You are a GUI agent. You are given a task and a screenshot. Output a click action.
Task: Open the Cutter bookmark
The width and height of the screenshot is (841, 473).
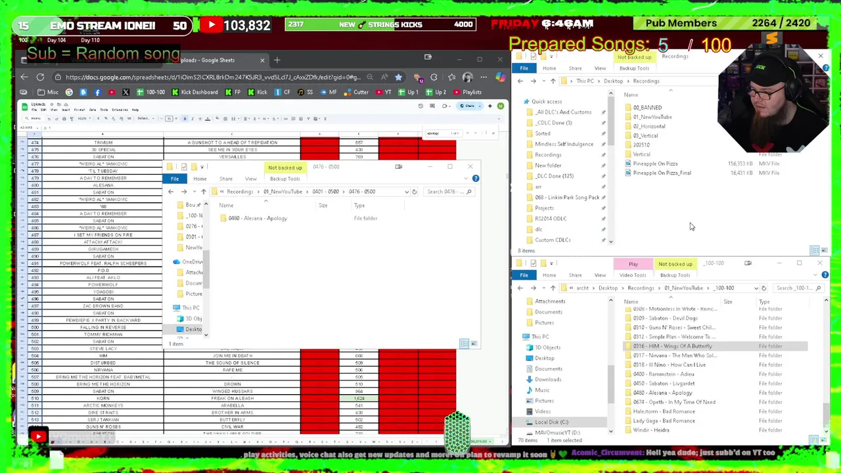coord(357,92)
